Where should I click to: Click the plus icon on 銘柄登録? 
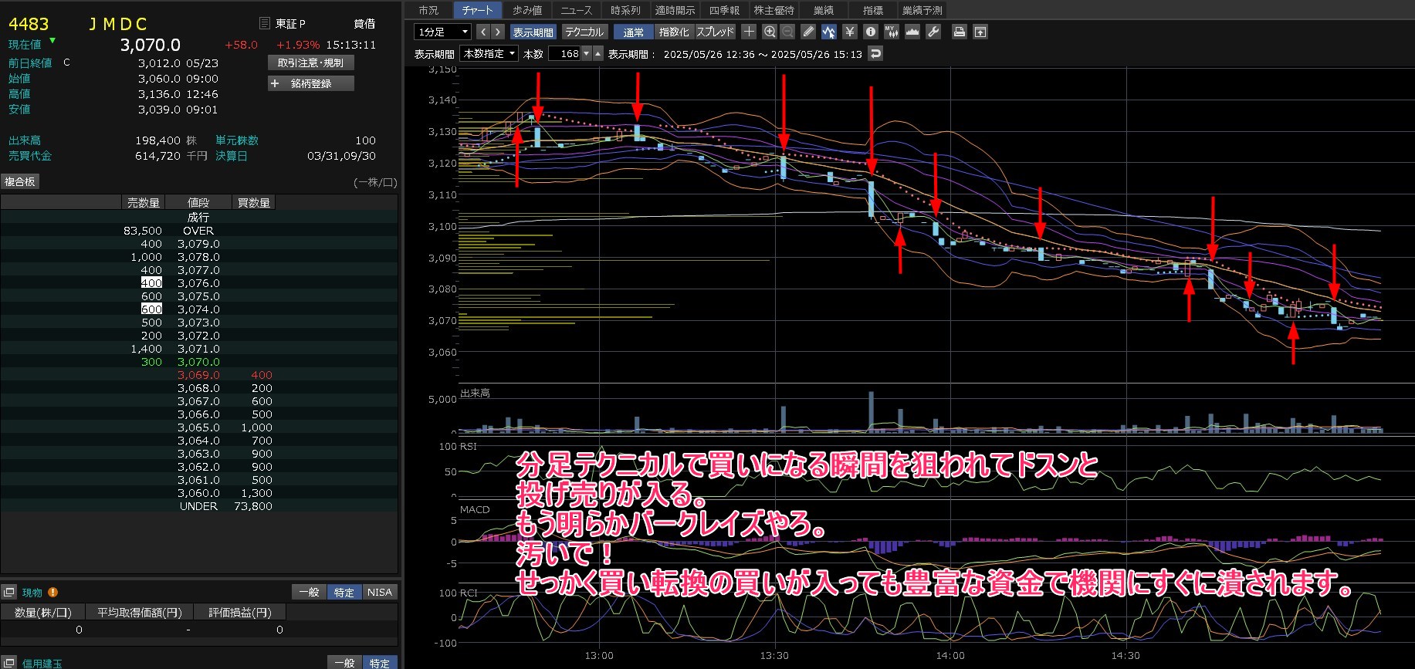[275, 83]
